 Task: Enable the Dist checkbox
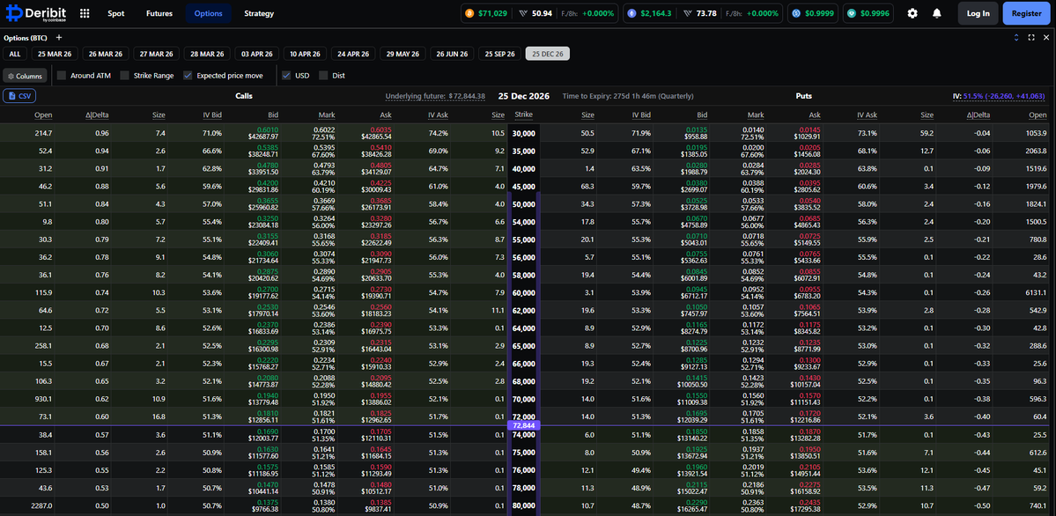(323, 76)
